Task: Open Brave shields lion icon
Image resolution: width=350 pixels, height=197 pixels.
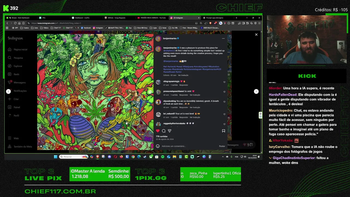Action: click(x=210, y=23)
